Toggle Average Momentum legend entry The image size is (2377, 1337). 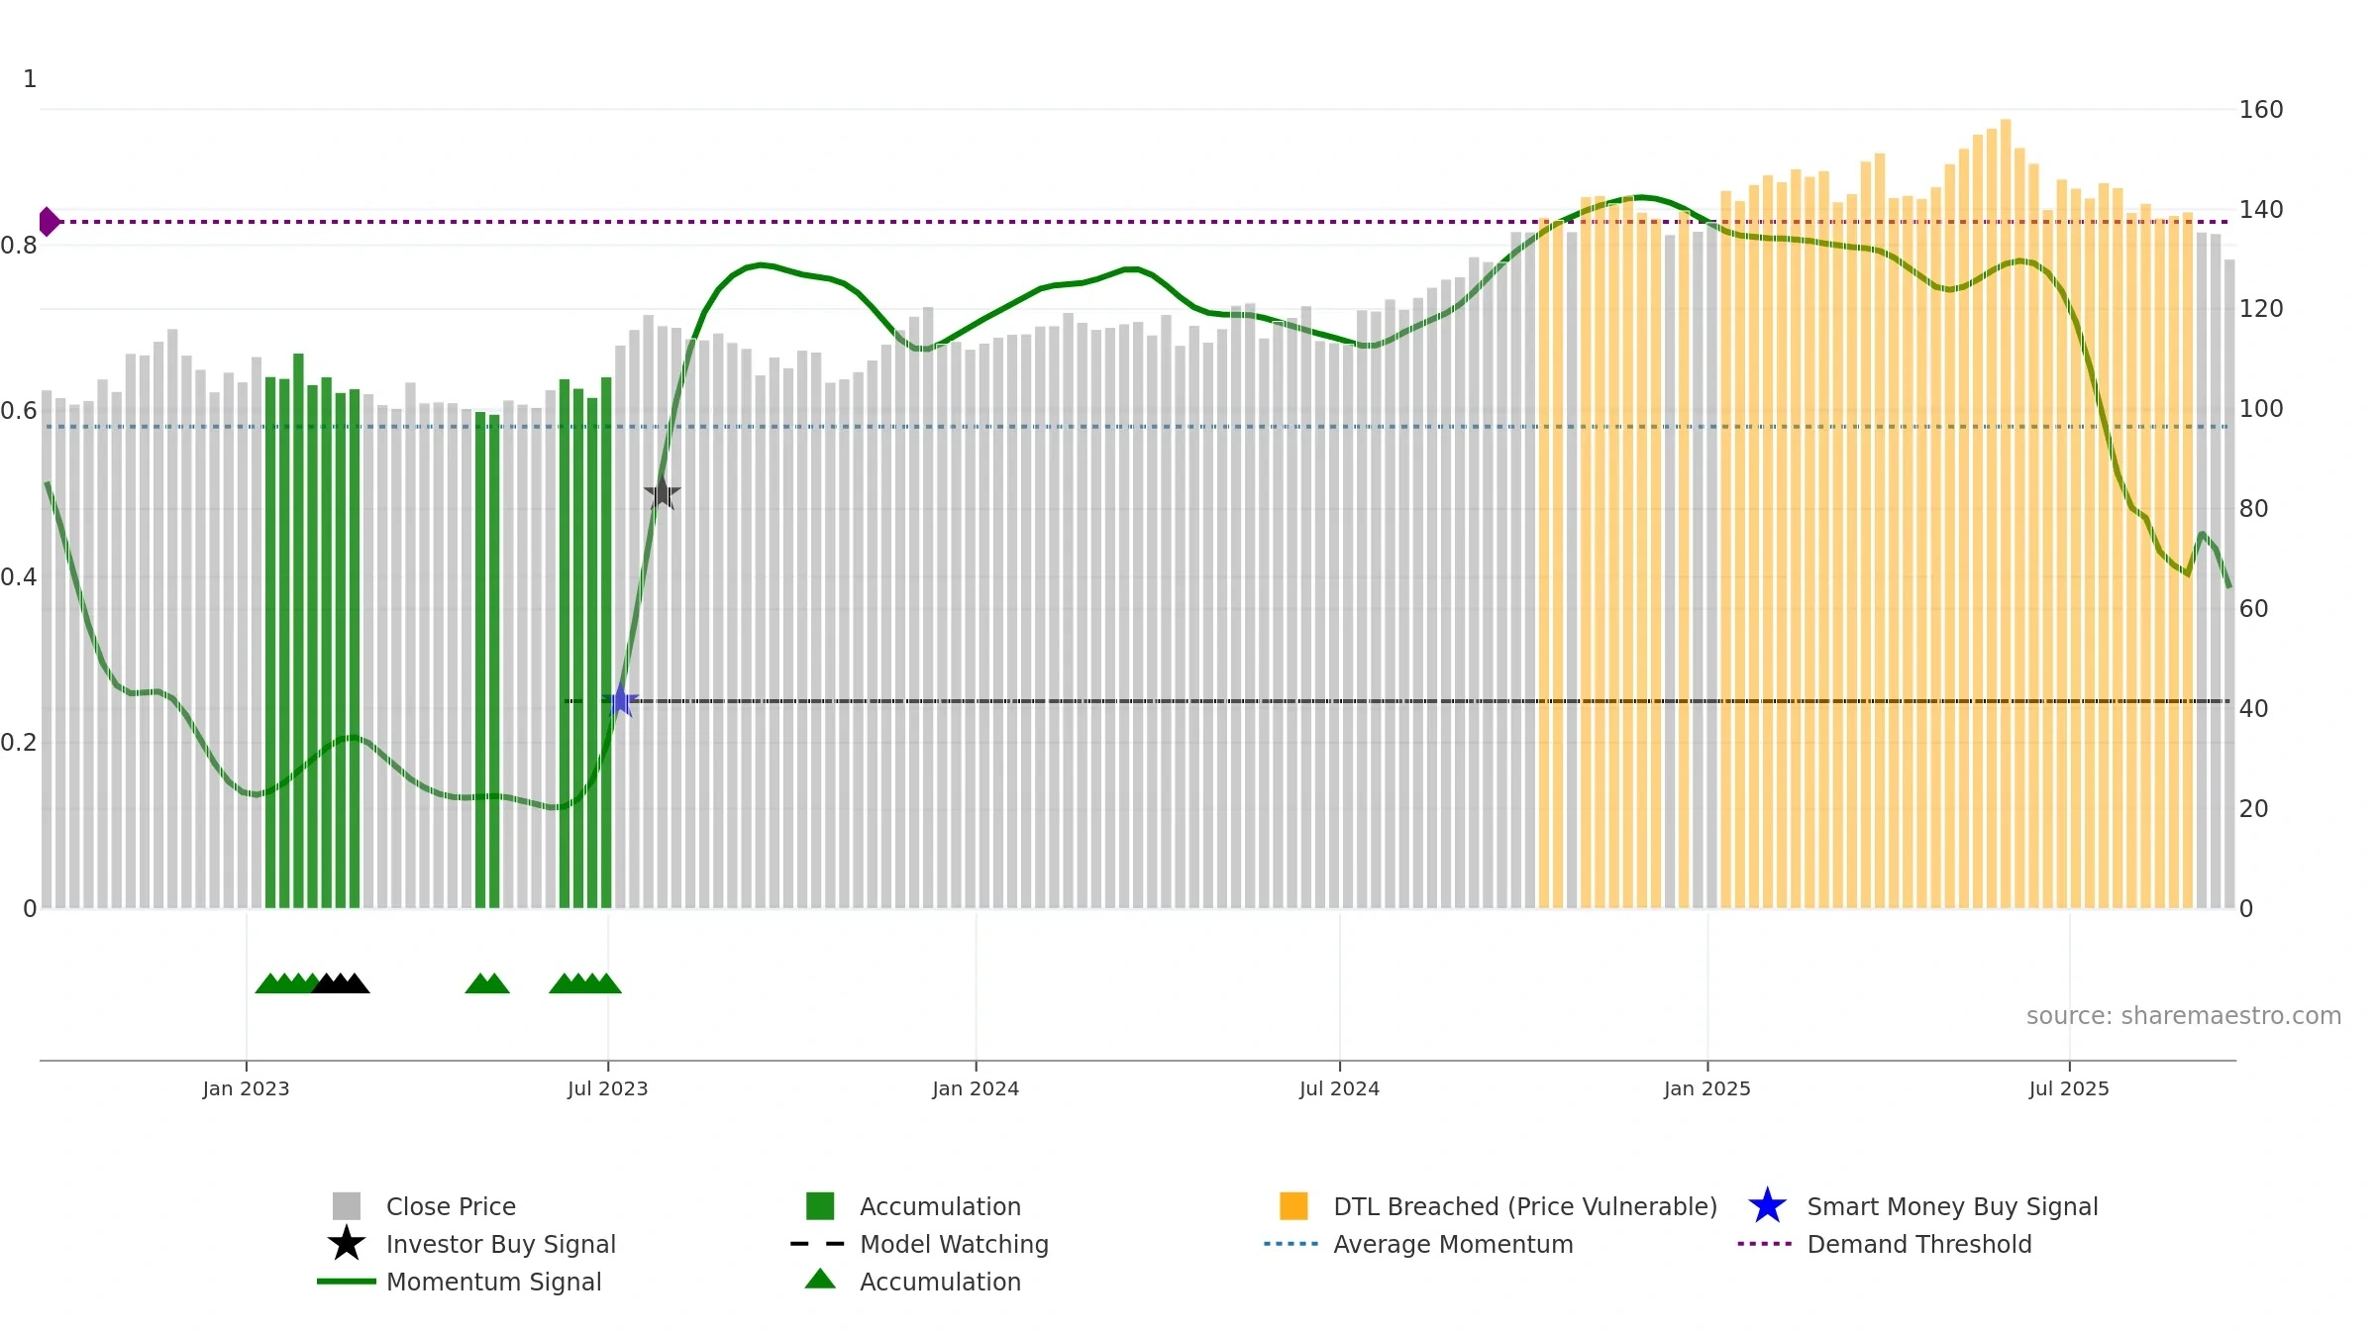point(1453,1244)
